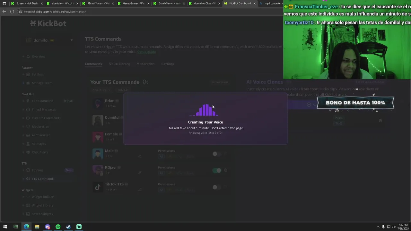Open the Setup guide link
The image size is (411, 231).
point(146,52)
